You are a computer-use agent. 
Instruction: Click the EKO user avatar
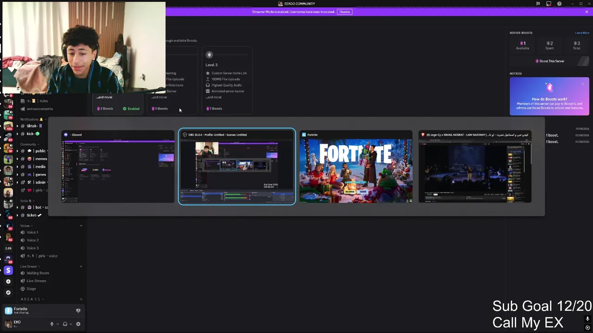tap(8, 324)
